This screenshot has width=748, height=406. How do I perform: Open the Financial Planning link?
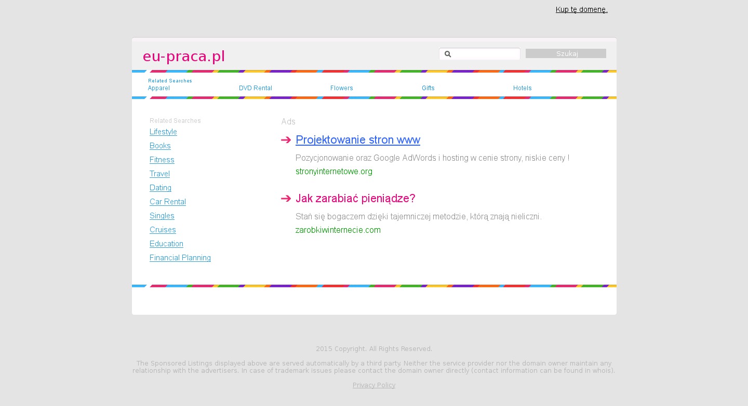pyautogui.click(x=180, y=258)
